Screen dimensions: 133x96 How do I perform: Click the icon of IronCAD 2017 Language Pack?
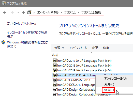point(55,61)
